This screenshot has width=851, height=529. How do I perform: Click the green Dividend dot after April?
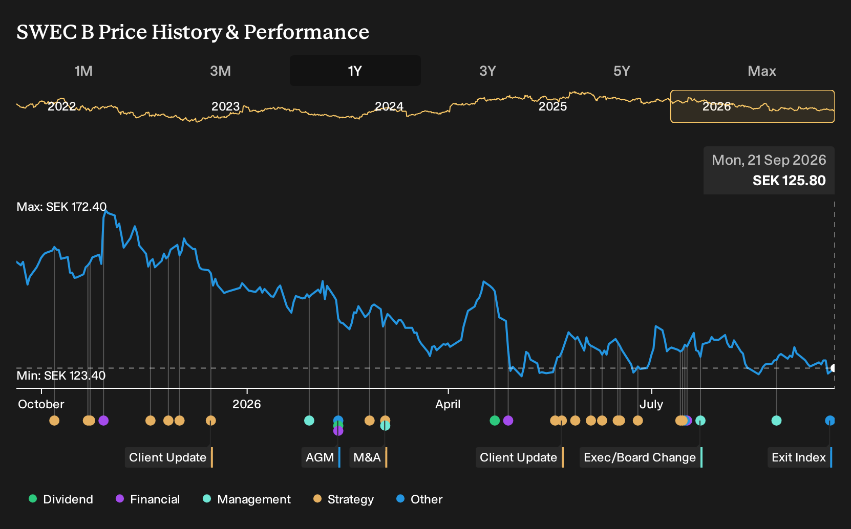pyautogui.click(x=495, y=421)
